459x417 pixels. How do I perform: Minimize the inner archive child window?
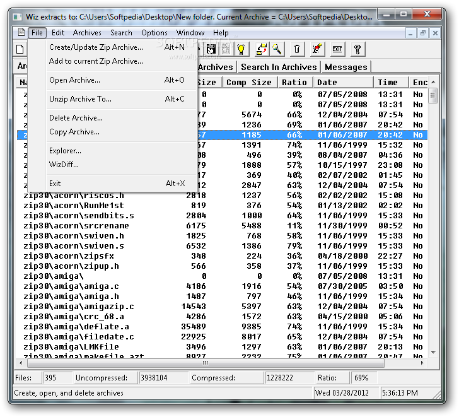point(410,33)
